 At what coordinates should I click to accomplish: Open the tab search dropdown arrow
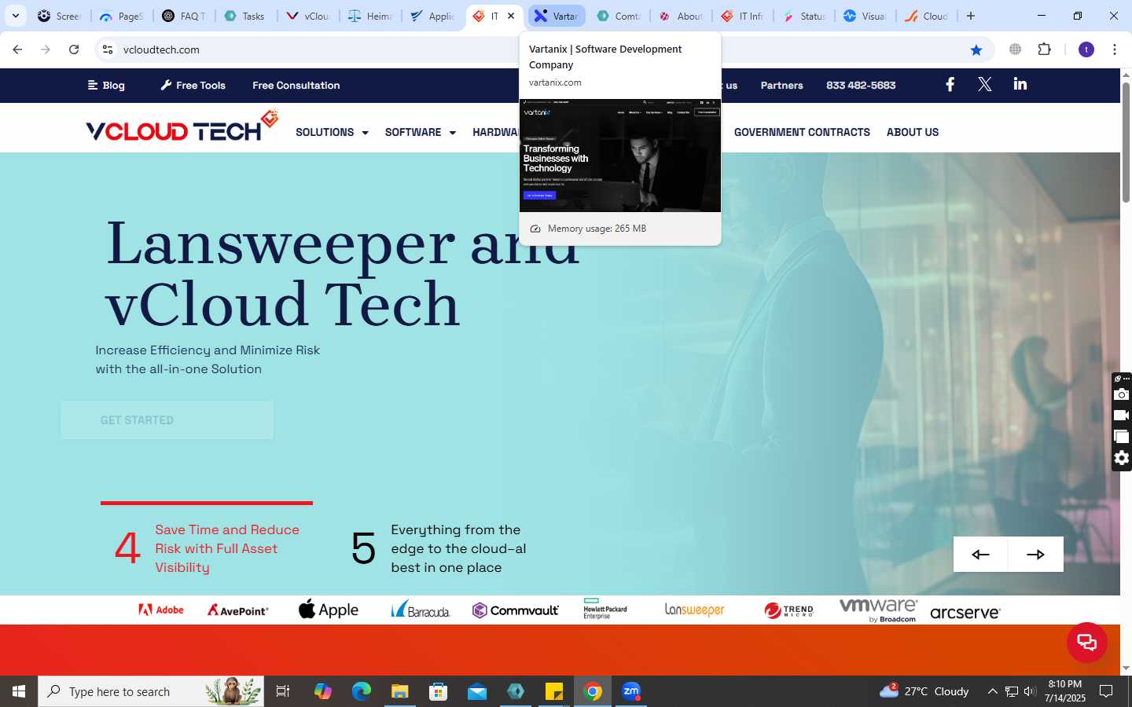click(15, 16)
